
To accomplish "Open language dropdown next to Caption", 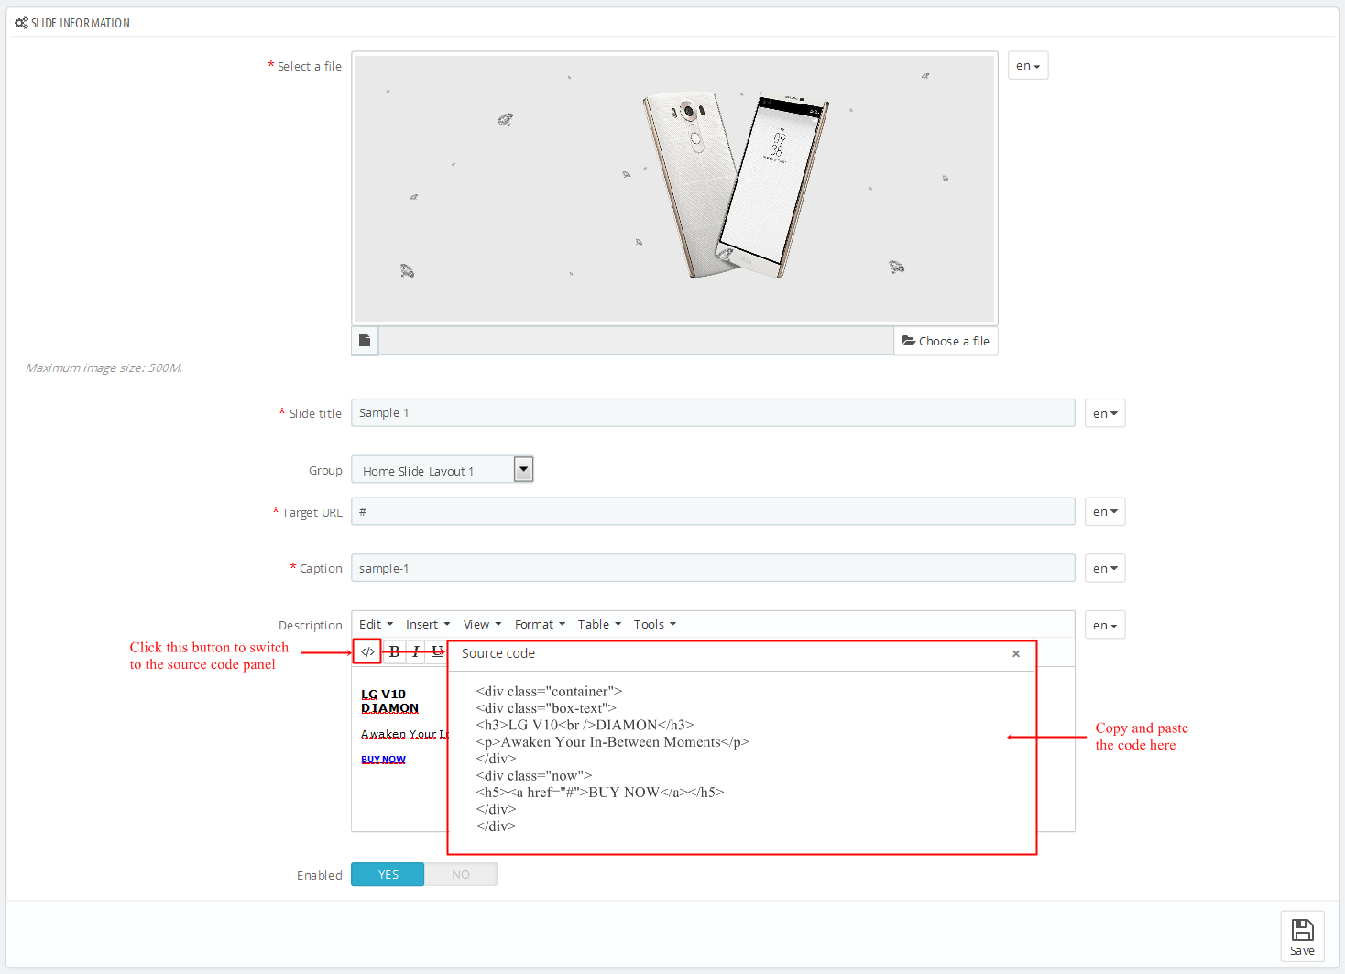I will click(x=1105, y=568).
